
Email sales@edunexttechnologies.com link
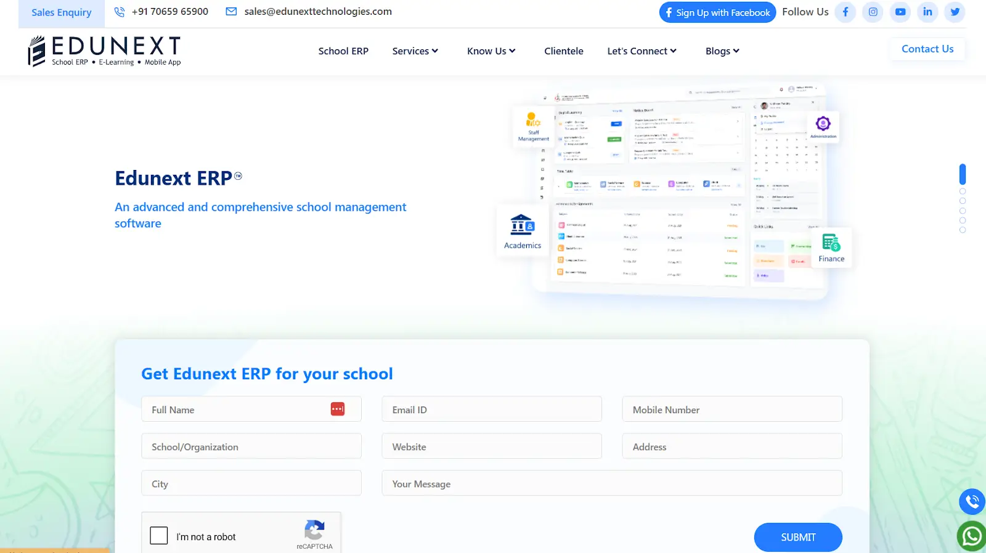click(x=318, y=12)
